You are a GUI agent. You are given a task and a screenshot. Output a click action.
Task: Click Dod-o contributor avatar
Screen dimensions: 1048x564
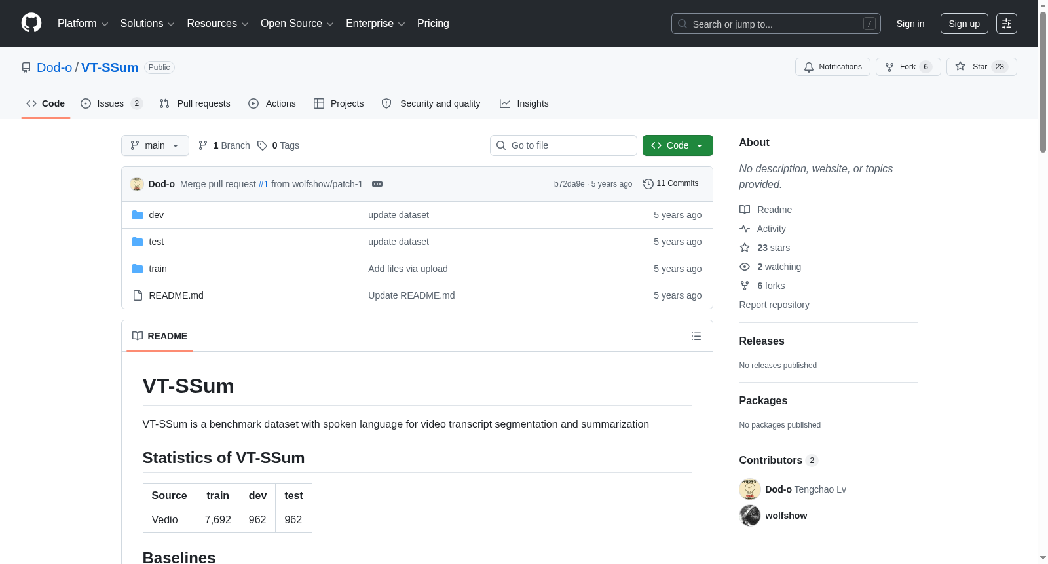[x=750, y=489]
